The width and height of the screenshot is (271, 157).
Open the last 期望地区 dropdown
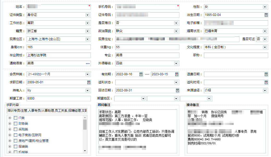click(x=209, y=99)
